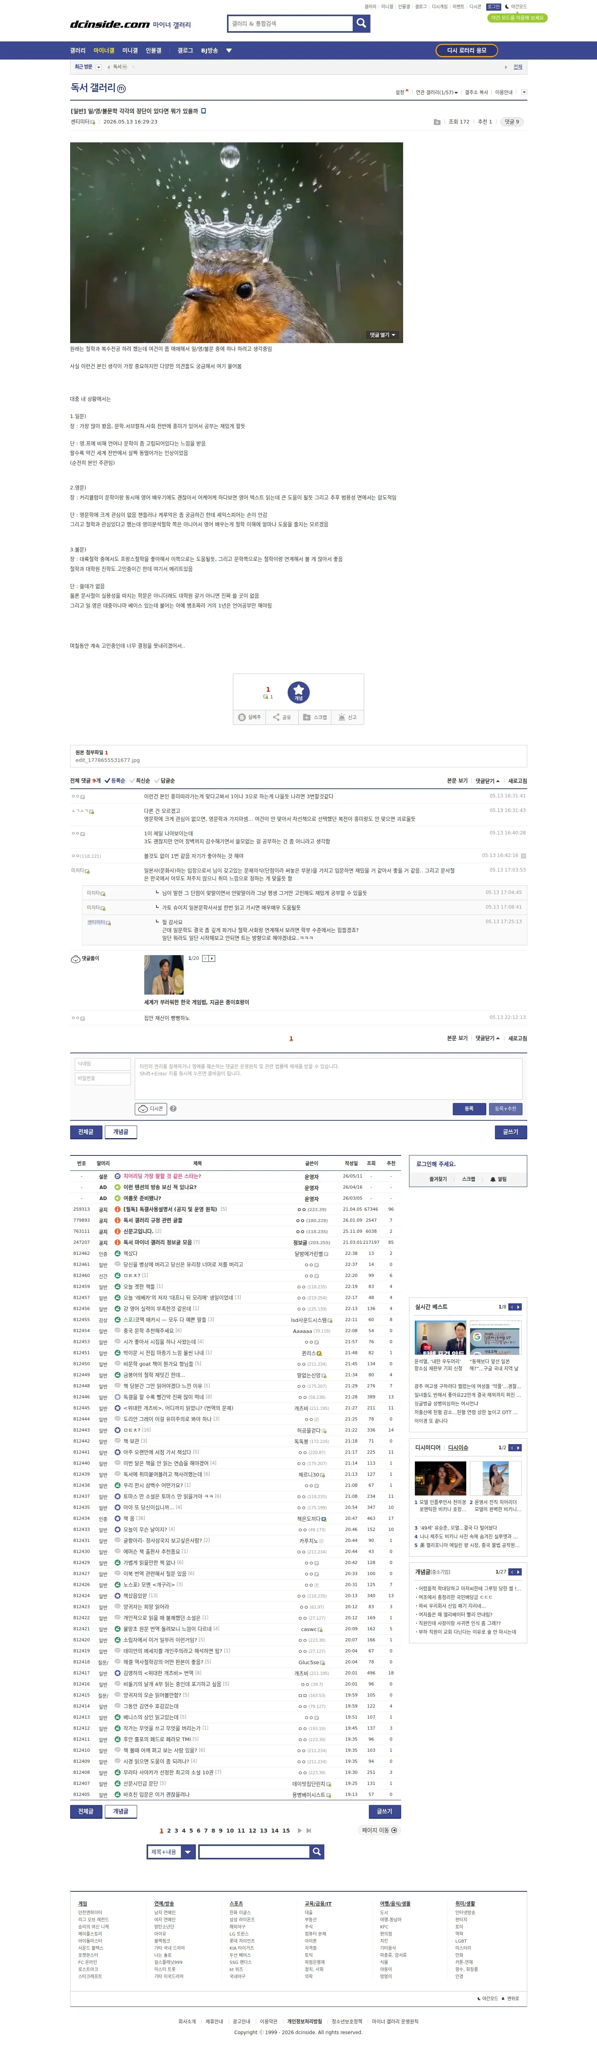This screenshot has height=2055, width=597.
Task: Open the 갤러리 tab in navigation bar
Action: [77, 50]
